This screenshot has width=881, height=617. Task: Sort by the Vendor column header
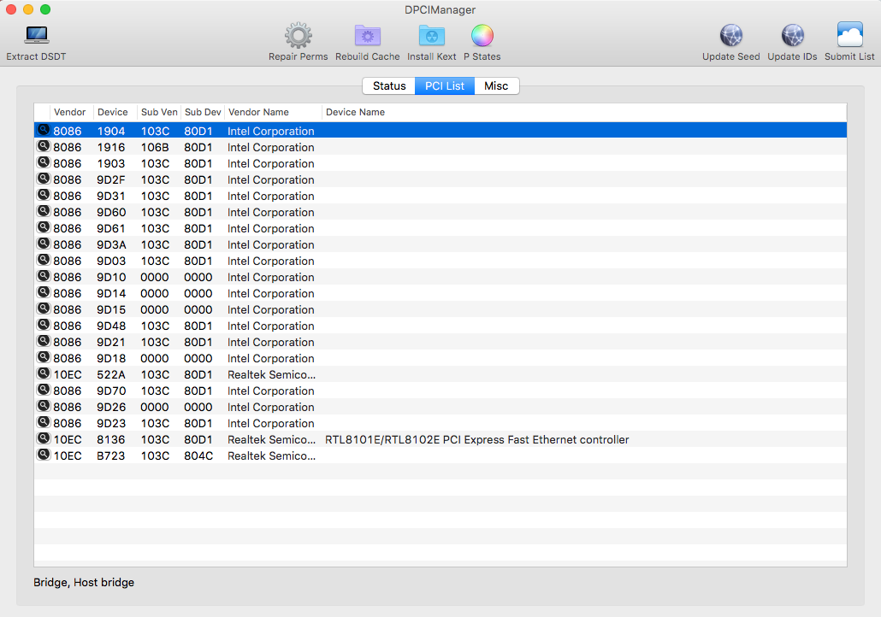coord(70,112)
